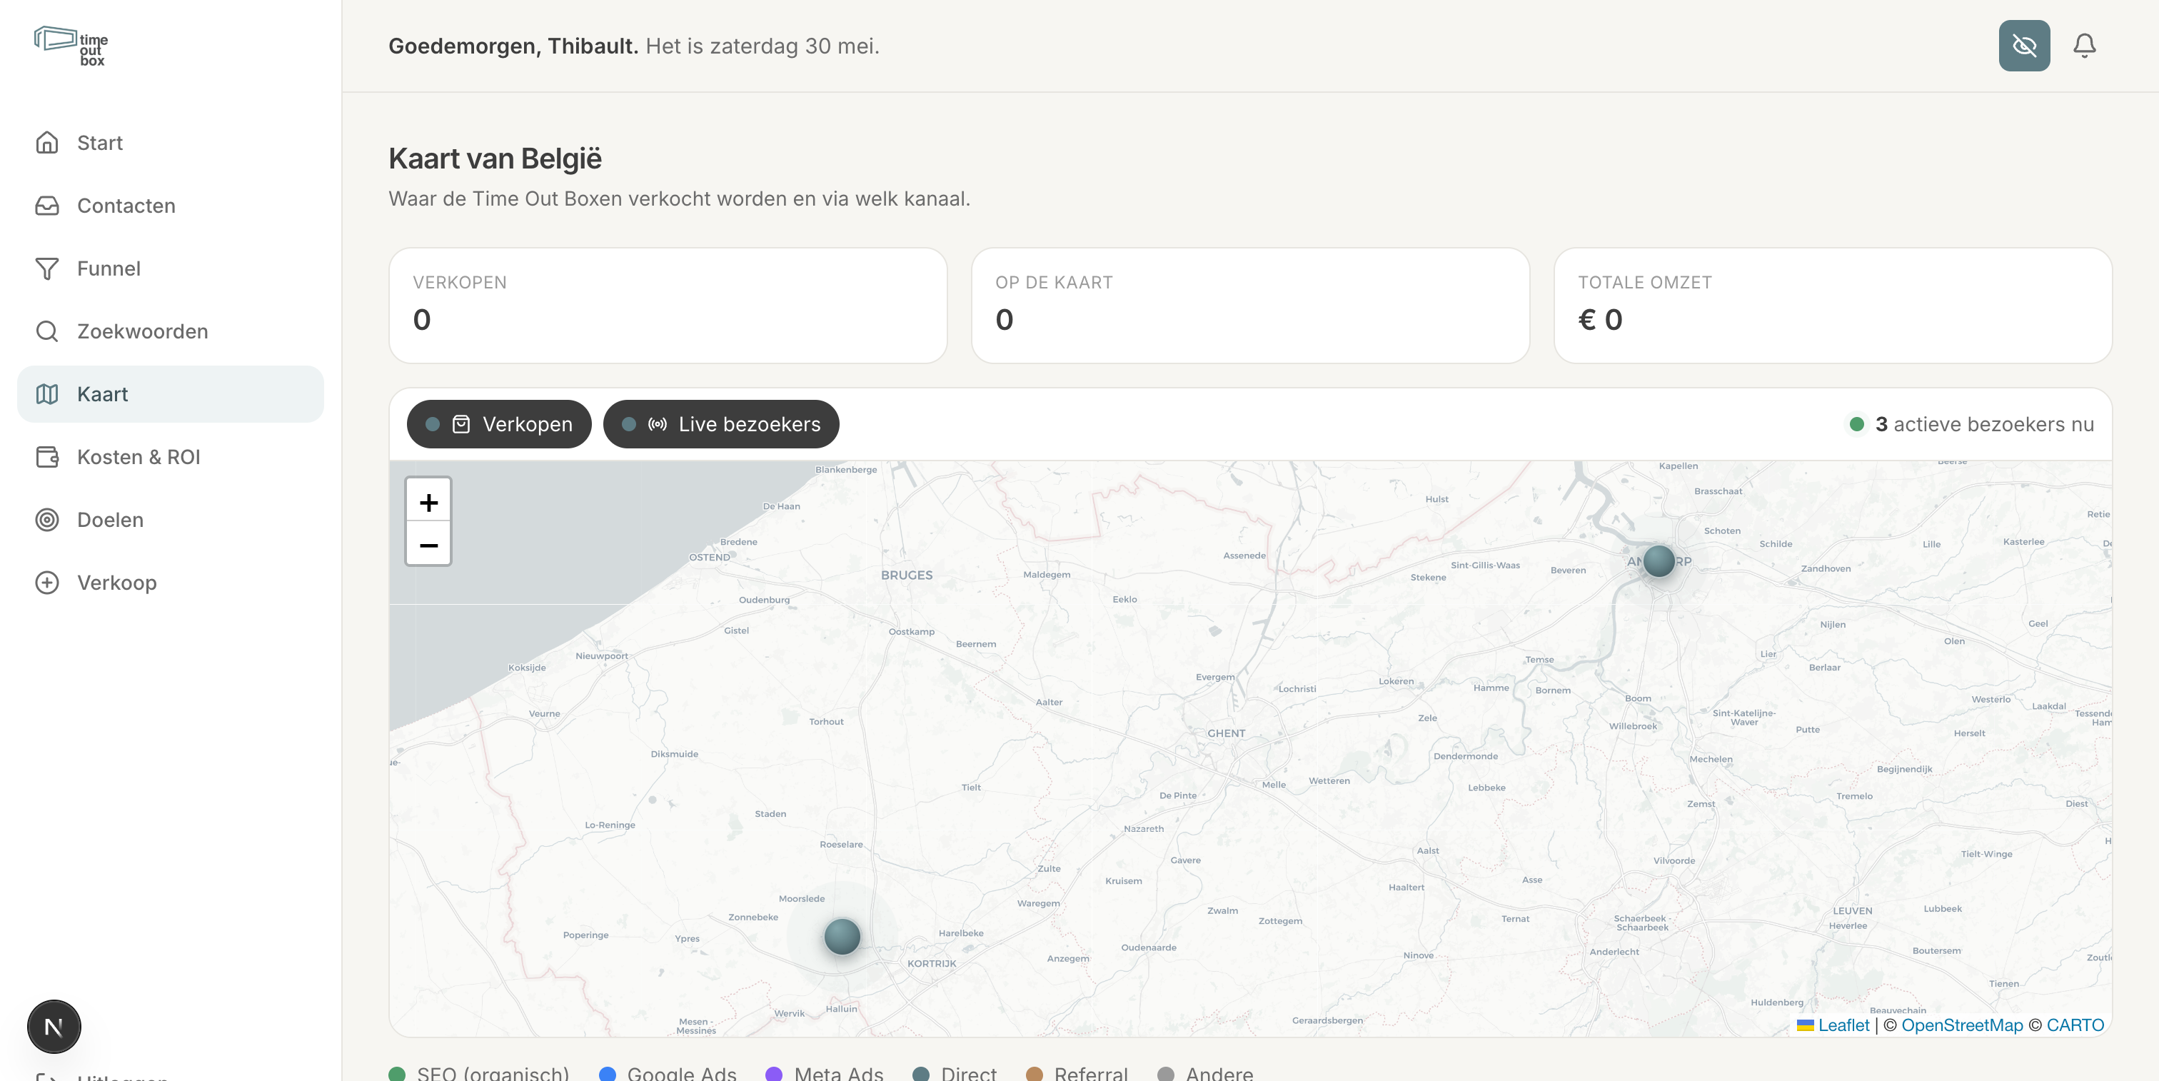Open the Leaflet attribution link

coord(1843,1025)
